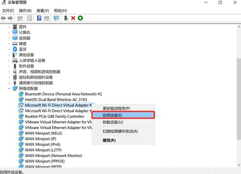The width and height of the screenshot is (241, 174).
Task: Select Bluetooth Device (Personal Area Network) #2
Action: (63, 94)
